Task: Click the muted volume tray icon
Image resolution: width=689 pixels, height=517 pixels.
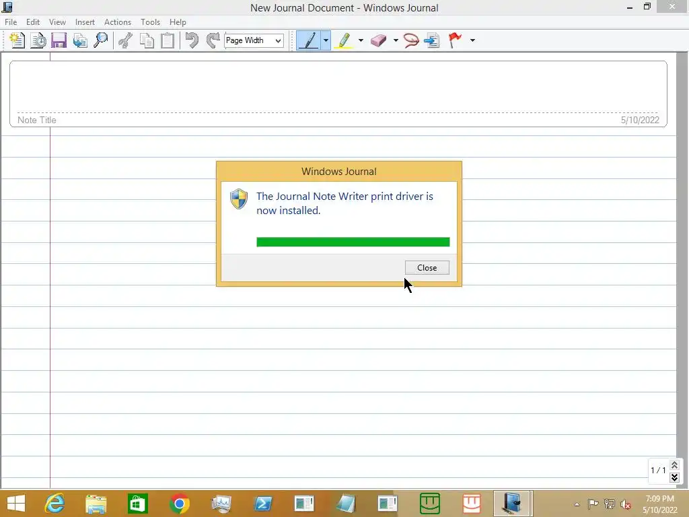Action: [626, 504]
